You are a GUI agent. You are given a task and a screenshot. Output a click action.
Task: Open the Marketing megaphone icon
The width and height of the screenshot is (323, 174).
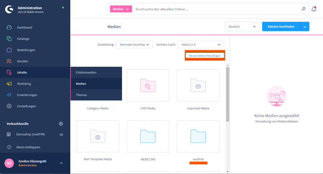(x=9, y=84)
